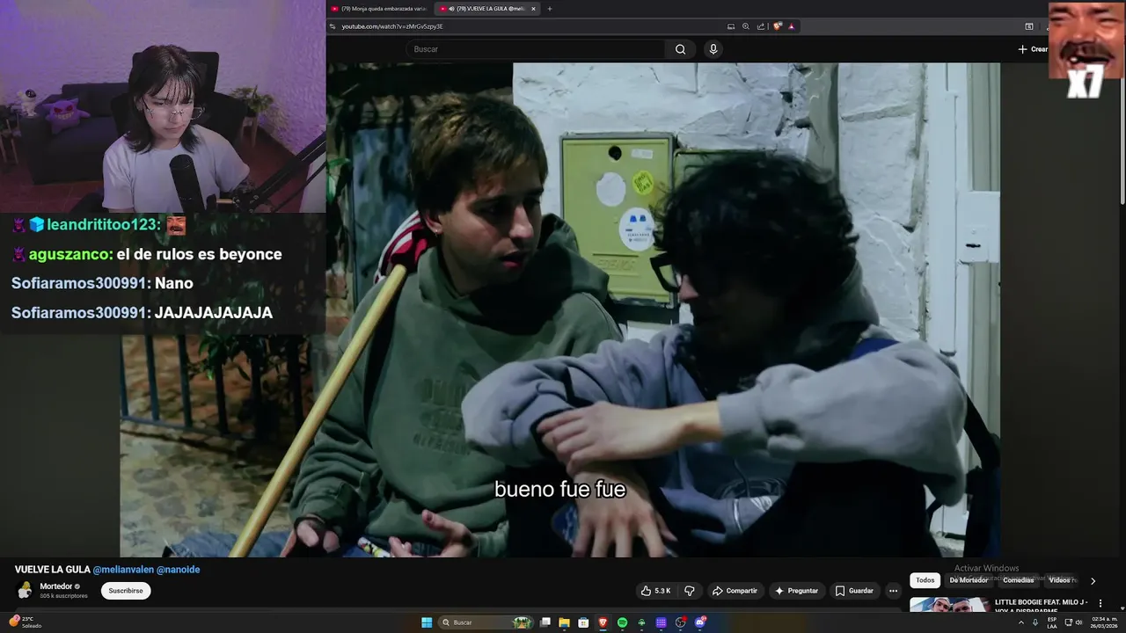Open clock and date 02:34 a. m.
Image resolution: width=1126 pixels, height=633 pixels.
point(1105,622)
